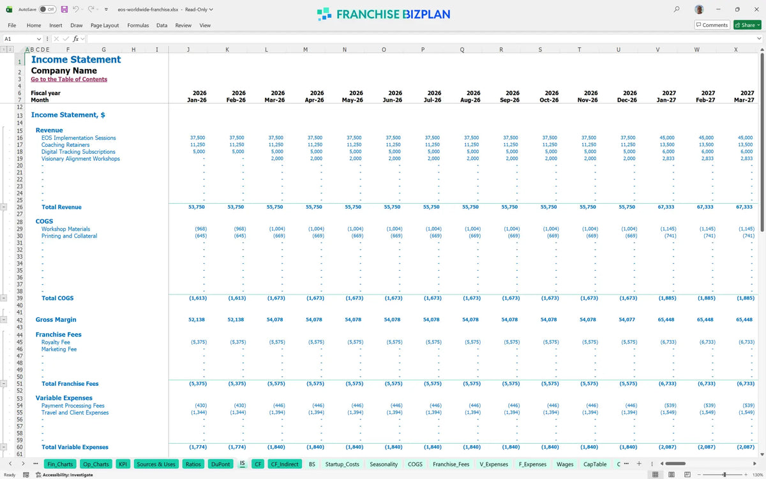Adjust the zoom slider in status bar
This screenshot has width=766, height=479.
724,475
